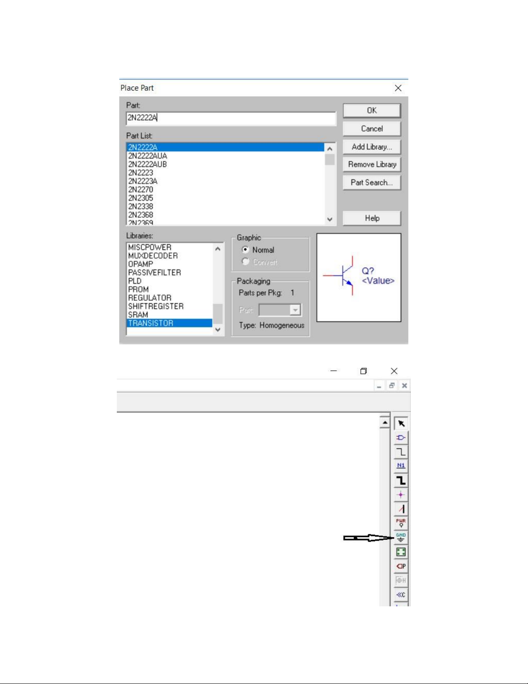Click the Add Library button

coord(372,147)
